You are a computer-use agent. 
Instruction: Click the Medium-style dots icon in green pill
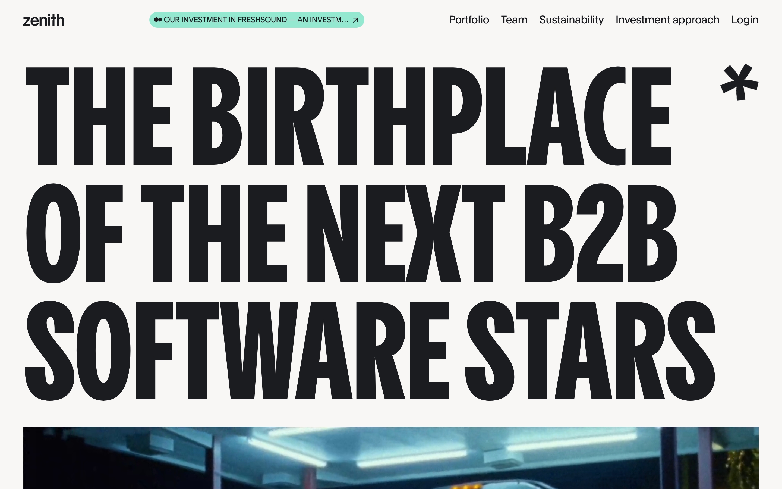click(x=158, y=20)
